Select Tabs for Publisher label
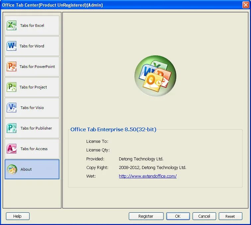The width and height of the screenshot is (251, 225). (x=36, y=128)
